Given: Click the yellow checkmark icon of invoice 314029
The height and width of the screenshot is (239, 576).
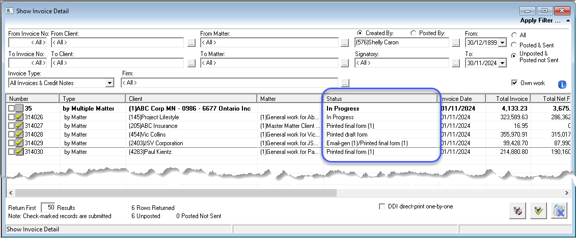Looking at the screenshot, I should point(20,143).
